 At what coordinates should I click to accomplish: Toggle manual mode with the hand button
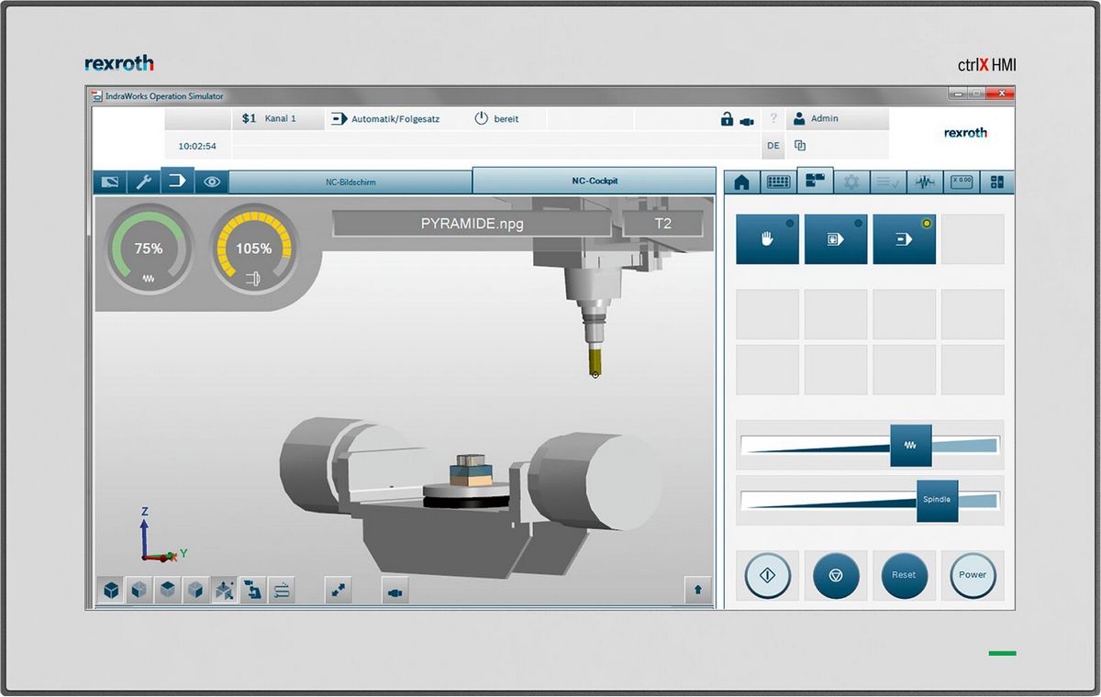click(767, 239)
